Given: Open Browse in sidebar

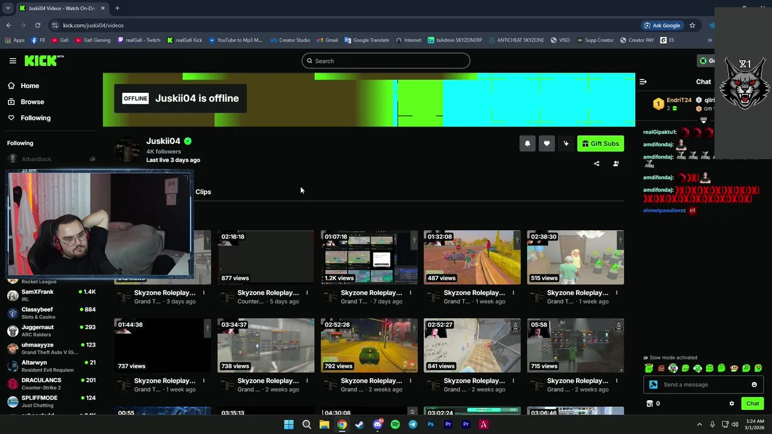Looking at the screenshot, I should [x=32, y=102].
